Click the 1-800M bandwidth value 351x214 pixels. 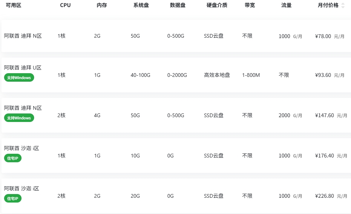pos(251,75)
